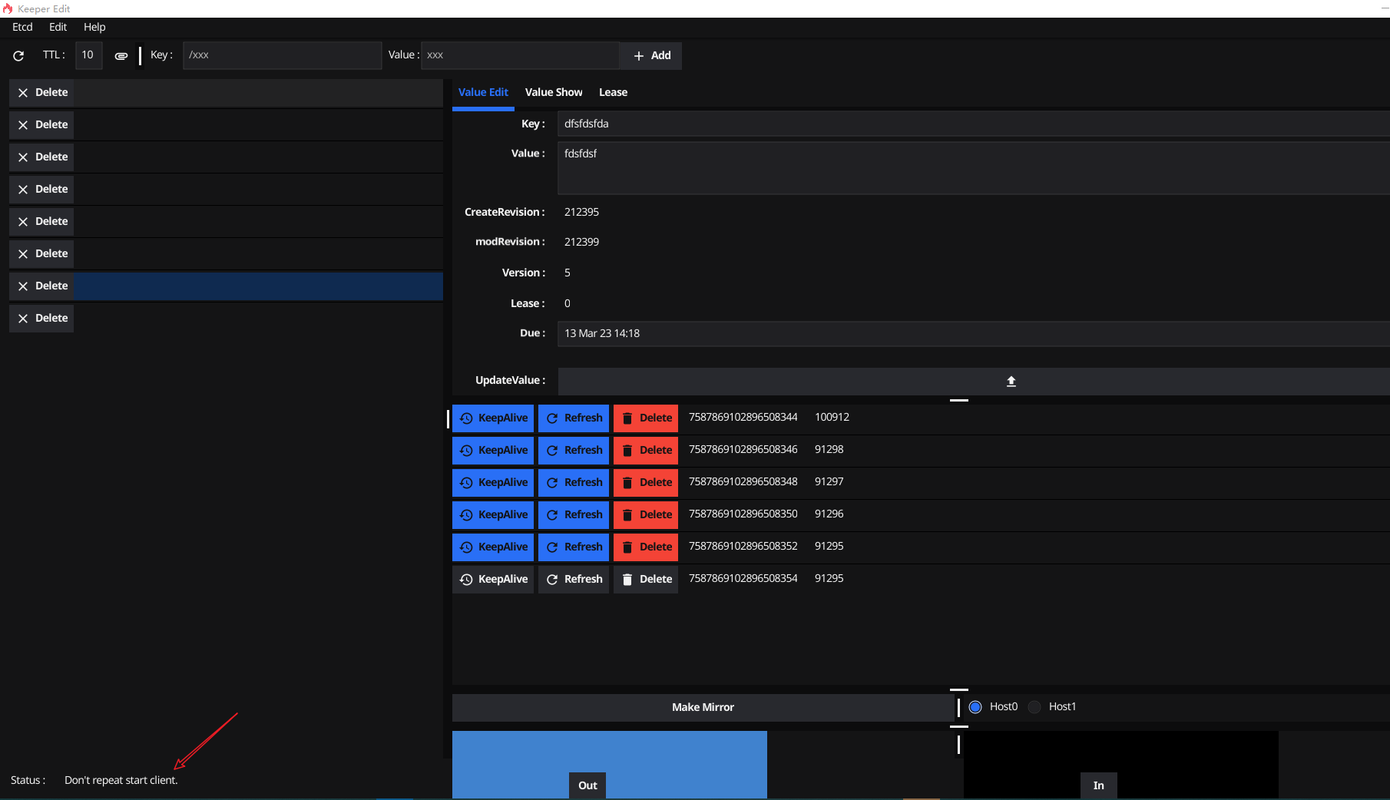The image size is (1390, 800).
Task: Click the Value text area containing fdsfdsf
Action: [x=973, y=167]
